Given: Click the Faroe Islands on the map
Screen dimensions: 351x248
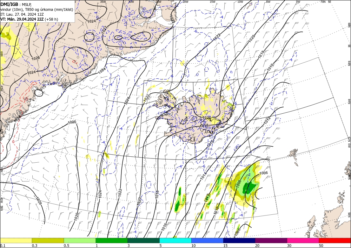Looking at the screenshot, I should [294, 156].
